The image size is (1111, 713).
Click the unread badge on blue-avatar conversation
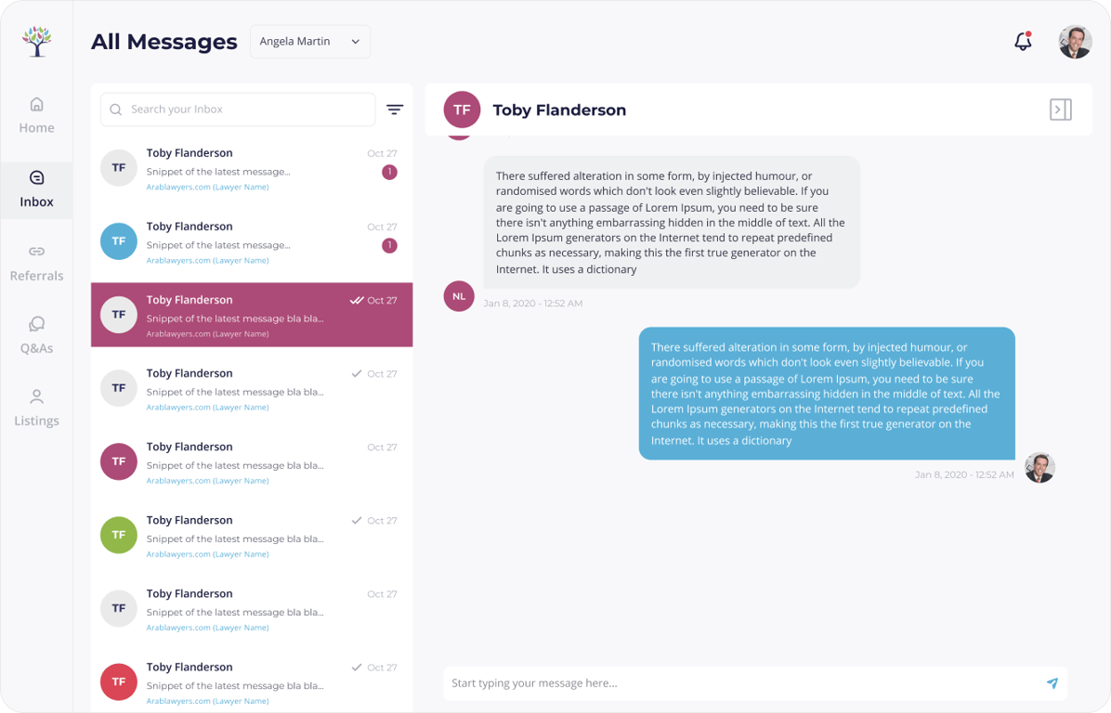[389, 246]
